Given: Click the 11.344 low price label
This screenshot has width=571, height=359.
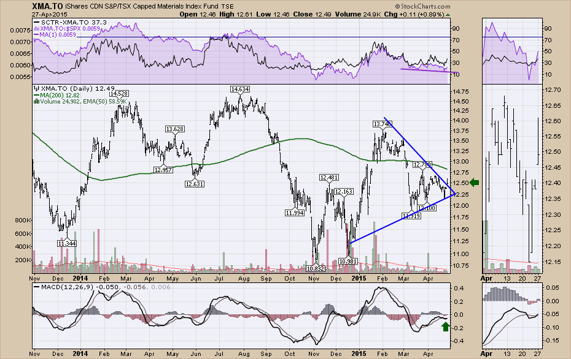Looking at the screenshot, I should pos(67,243).
